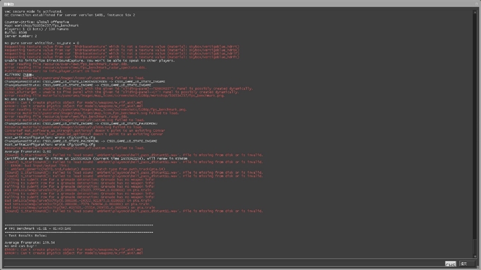Click the resize grip at console corner
Viewport: 481px width, 270px height.
click(x=478, y=268)
